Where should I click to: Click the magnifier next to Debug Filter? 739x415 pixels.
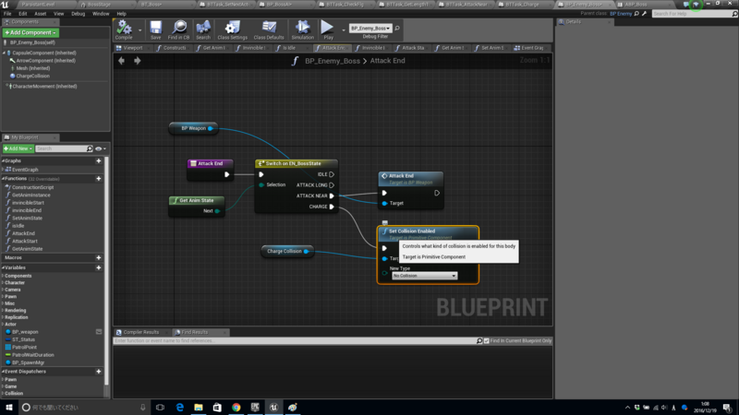pyautogui.click(x=397, y=29)
